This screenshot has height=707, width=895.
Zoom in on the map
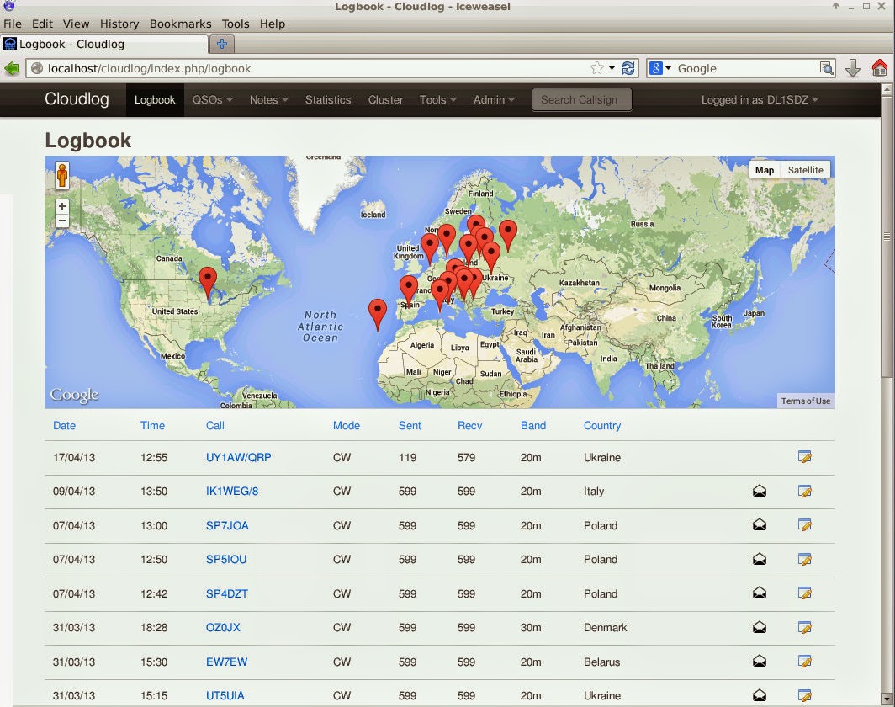pyautogui.click(x=62, y=206)
